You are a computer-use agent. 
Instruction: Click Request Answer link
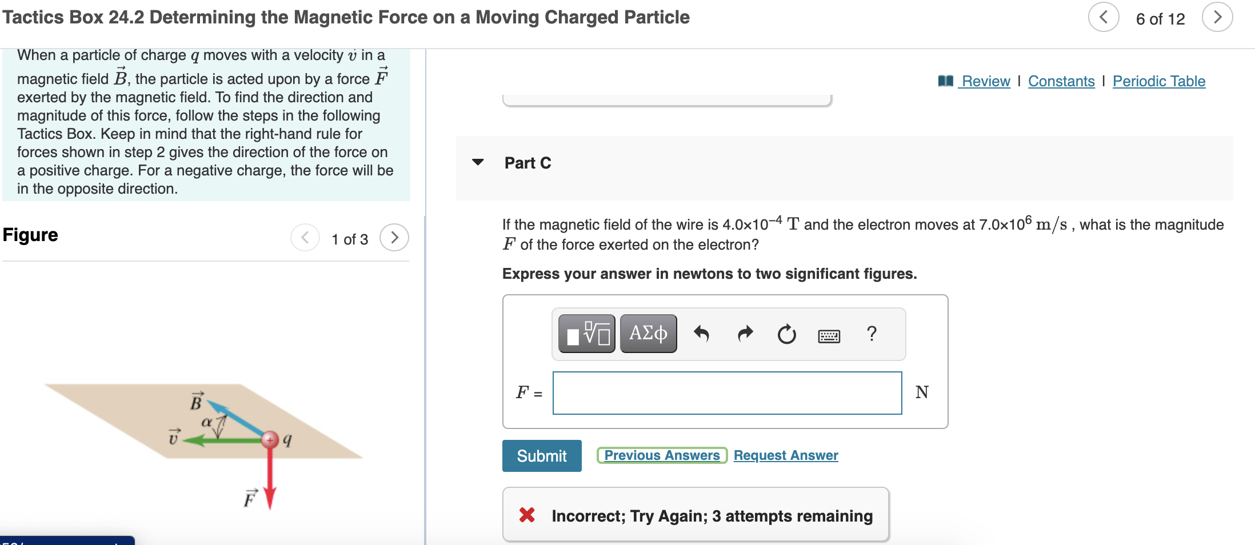pos(785,455)
